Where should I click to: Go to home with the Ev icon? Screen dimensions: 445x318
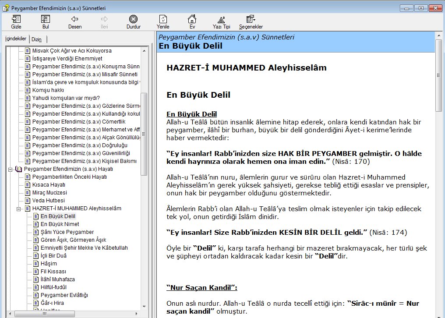pos(192,21)
